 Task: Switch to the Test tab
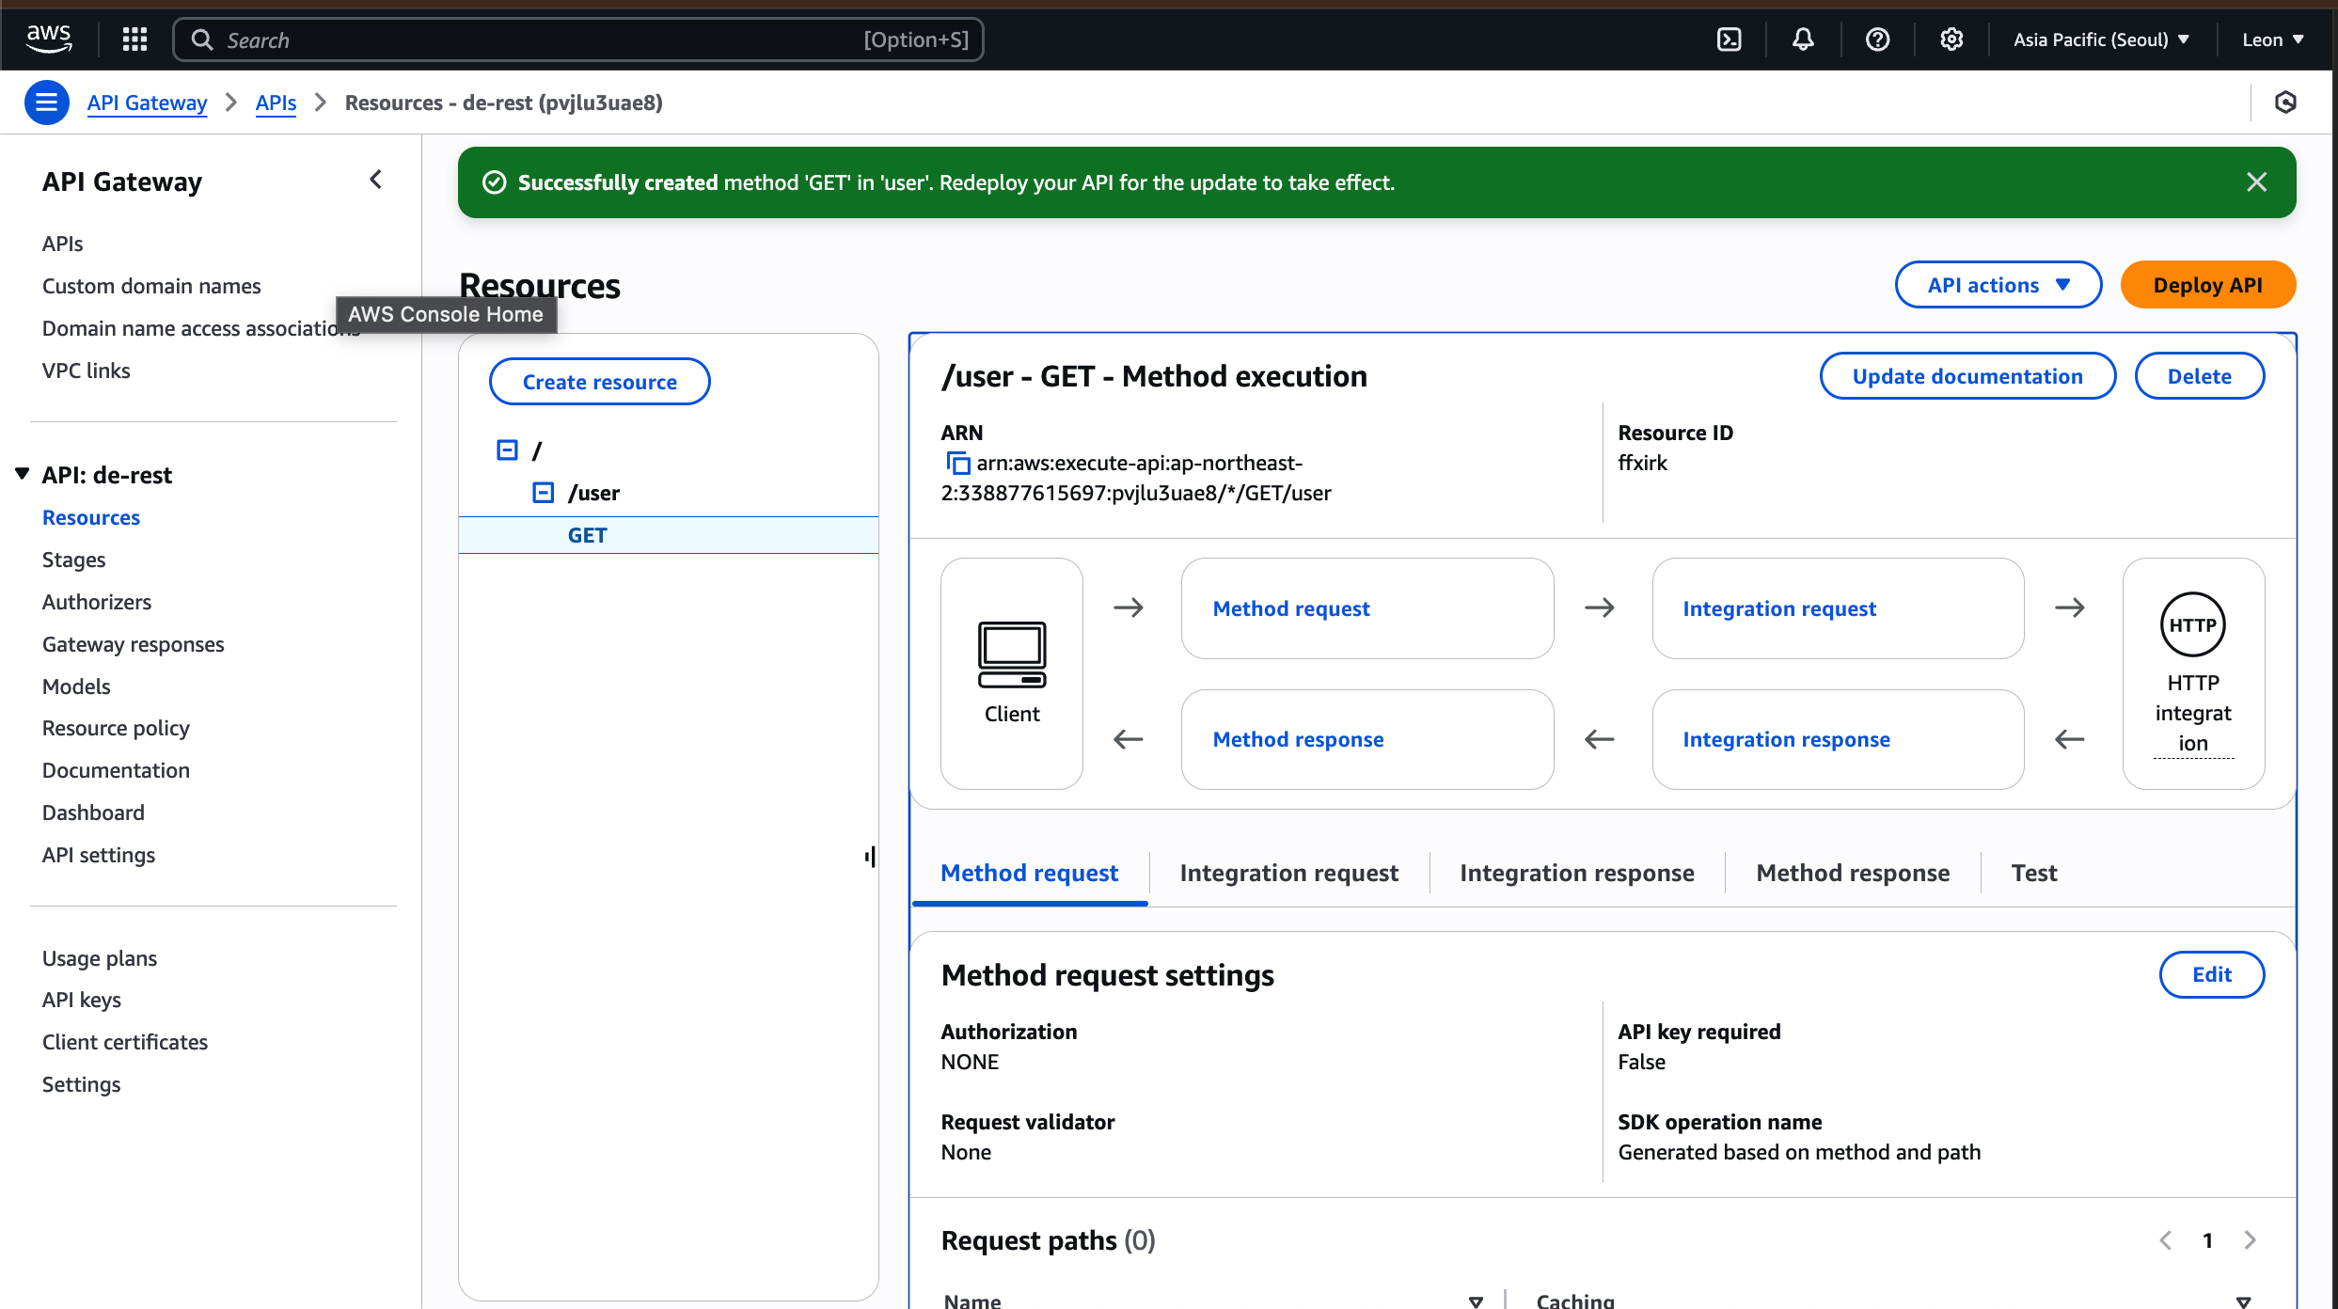coord(2033,873)
